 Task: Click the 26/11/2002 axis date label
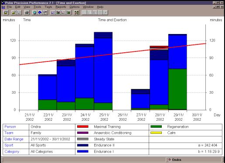pos(123,117)
